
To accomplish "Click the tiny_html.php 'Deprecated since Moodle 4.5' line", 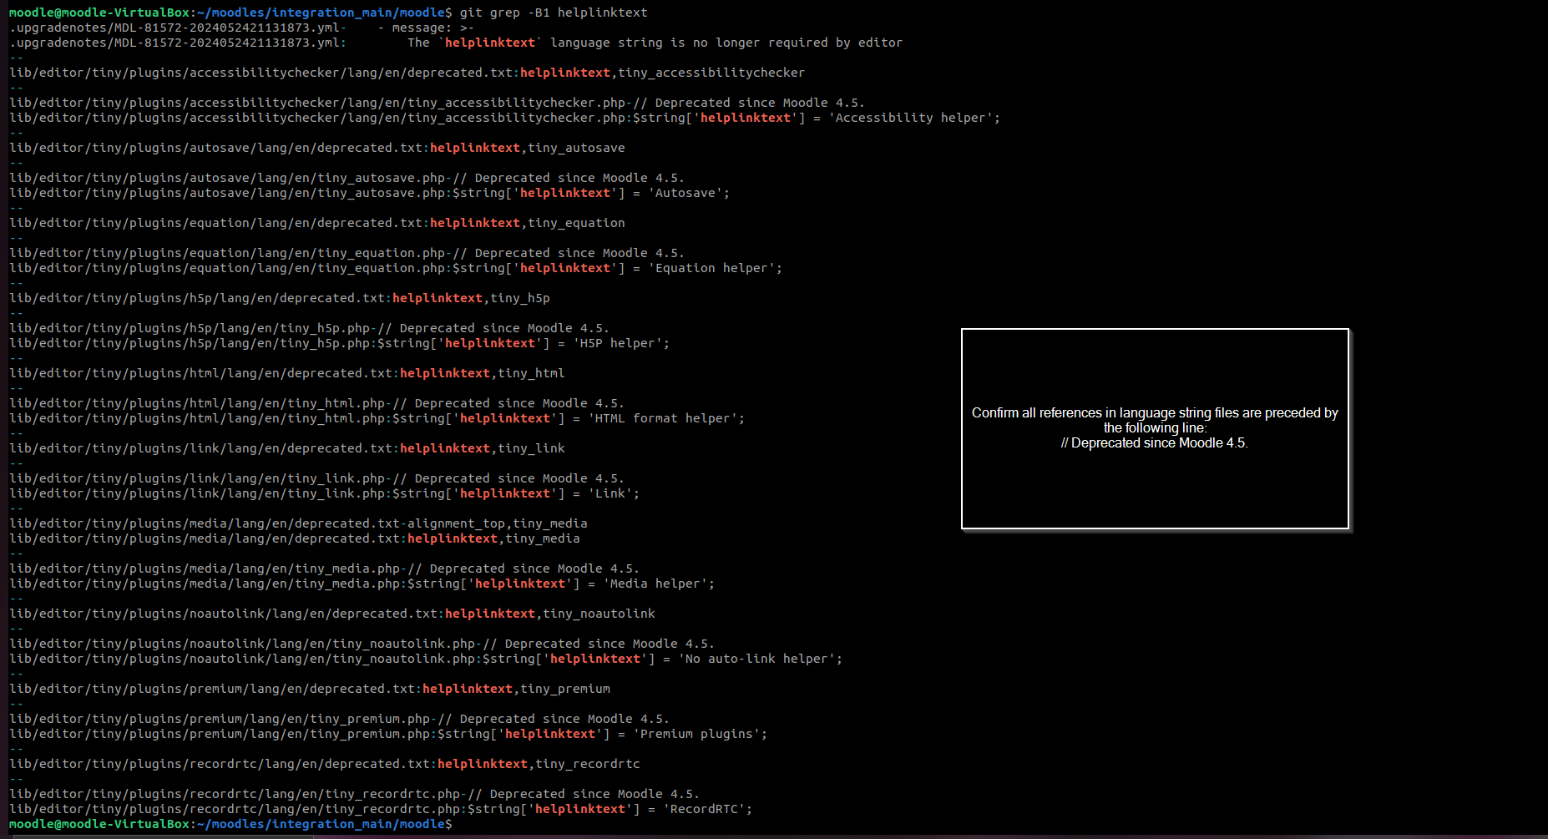I will pyautogui.click(x=317, y=403).
